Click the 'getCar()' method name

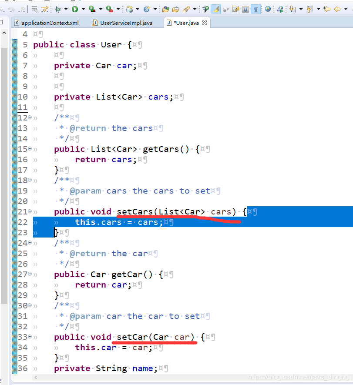point(132,275)
